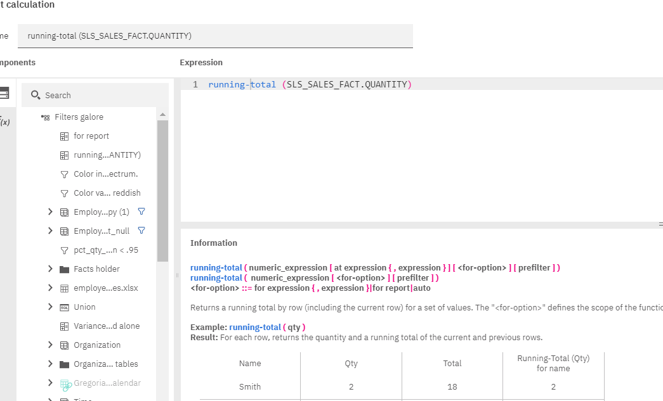Click the folder icon of 'Organiza... tables'
This screenshot has height=401, width=663.
click(x=64, y=364)
